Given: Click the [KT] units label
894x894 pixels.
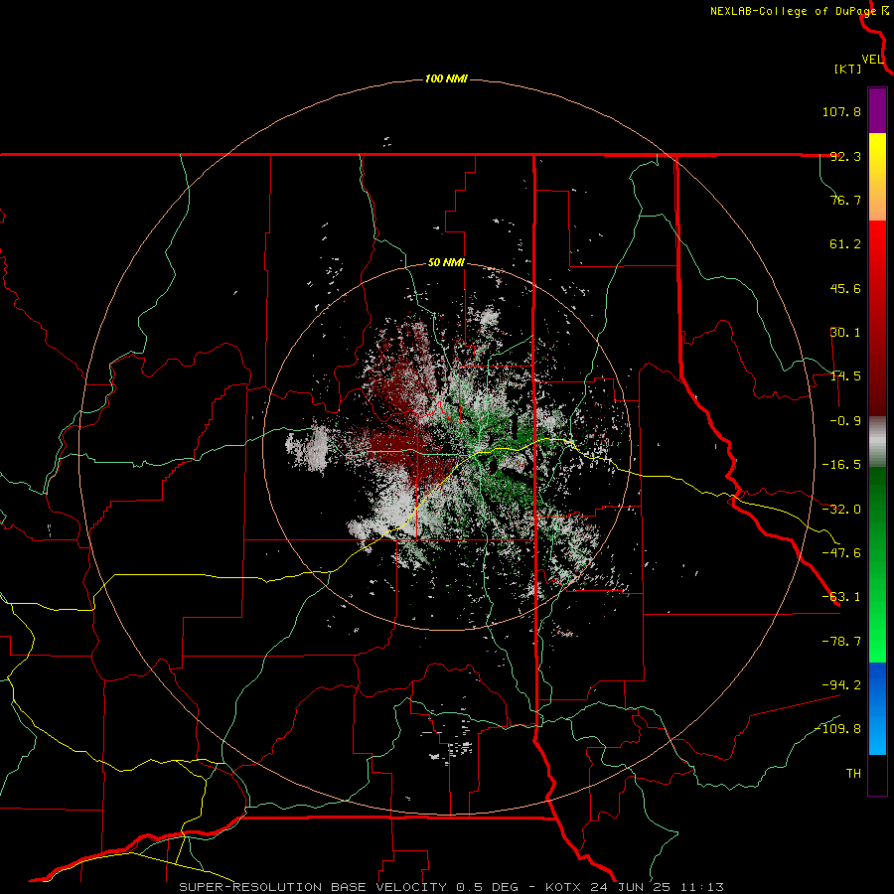Looking at the screenshot, I should coord(847,69).
